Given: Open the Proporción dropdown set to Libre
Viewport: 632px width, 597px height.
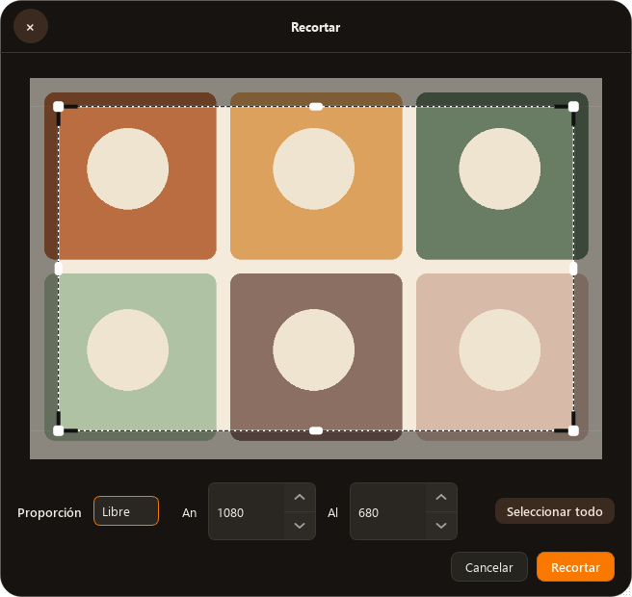Looking at the screenshot, I should tap(126, 511).
